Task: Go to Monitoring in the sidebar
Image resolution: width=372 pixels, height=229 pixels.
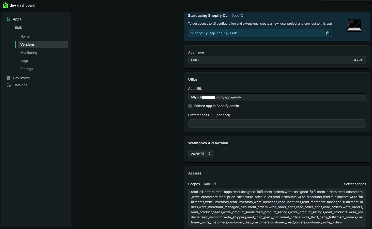Action: tap(29, 52)
